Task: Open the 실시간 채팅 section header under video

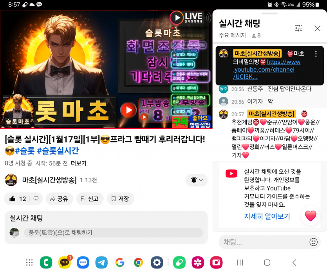Action: 26,218
